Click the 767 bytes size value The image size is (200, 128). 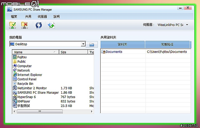point(68,97)
